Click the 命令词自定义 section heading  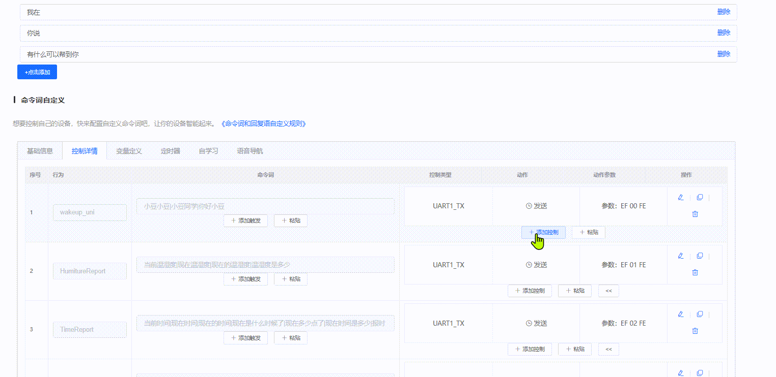43,100
